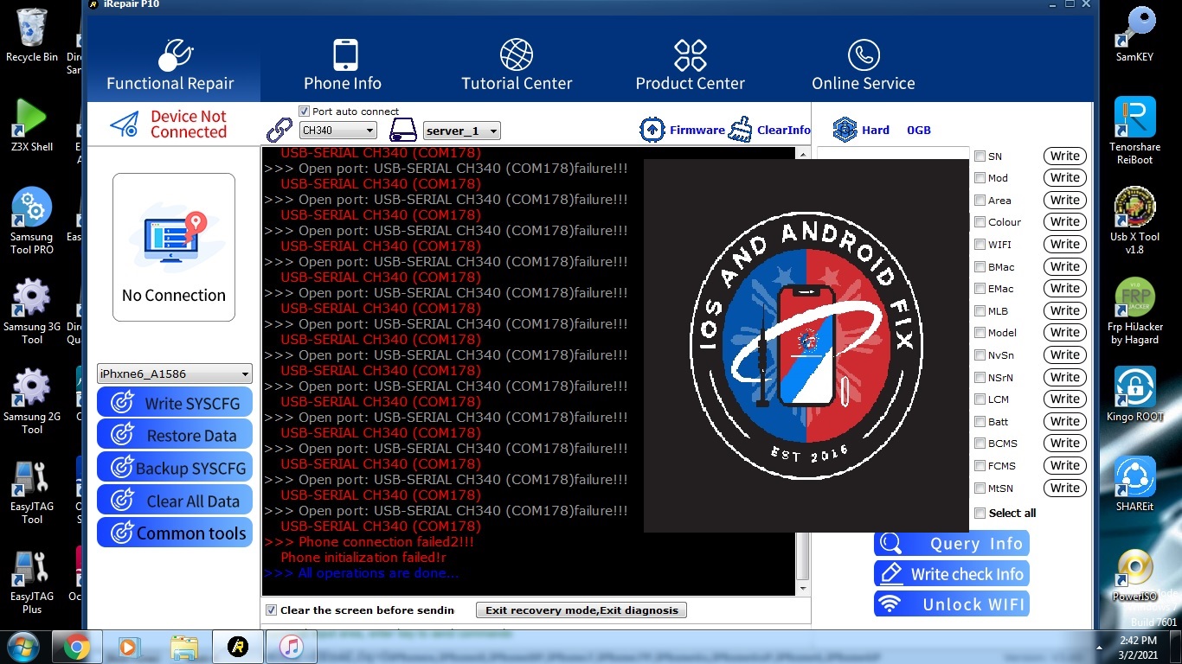Switch to the Phone Info tab

(x=343, y=65)
